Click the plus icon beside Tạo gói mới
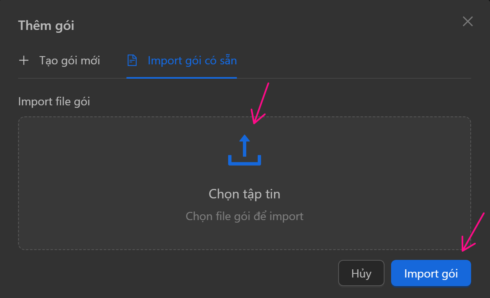Viewport: 490px width, 298px height. point(24,61)
